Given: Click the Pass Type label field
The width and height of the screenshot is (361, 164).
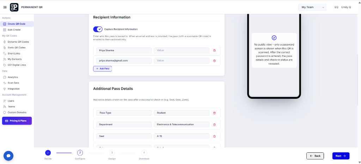Looking at the screenshot, I should click(124, 113).
